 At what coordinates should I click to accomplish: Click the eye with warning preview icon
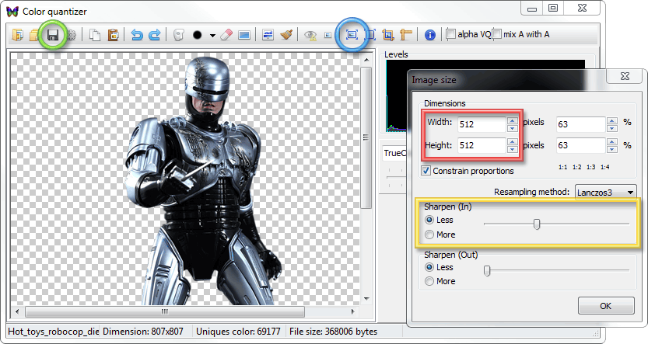tap(310, 36)
